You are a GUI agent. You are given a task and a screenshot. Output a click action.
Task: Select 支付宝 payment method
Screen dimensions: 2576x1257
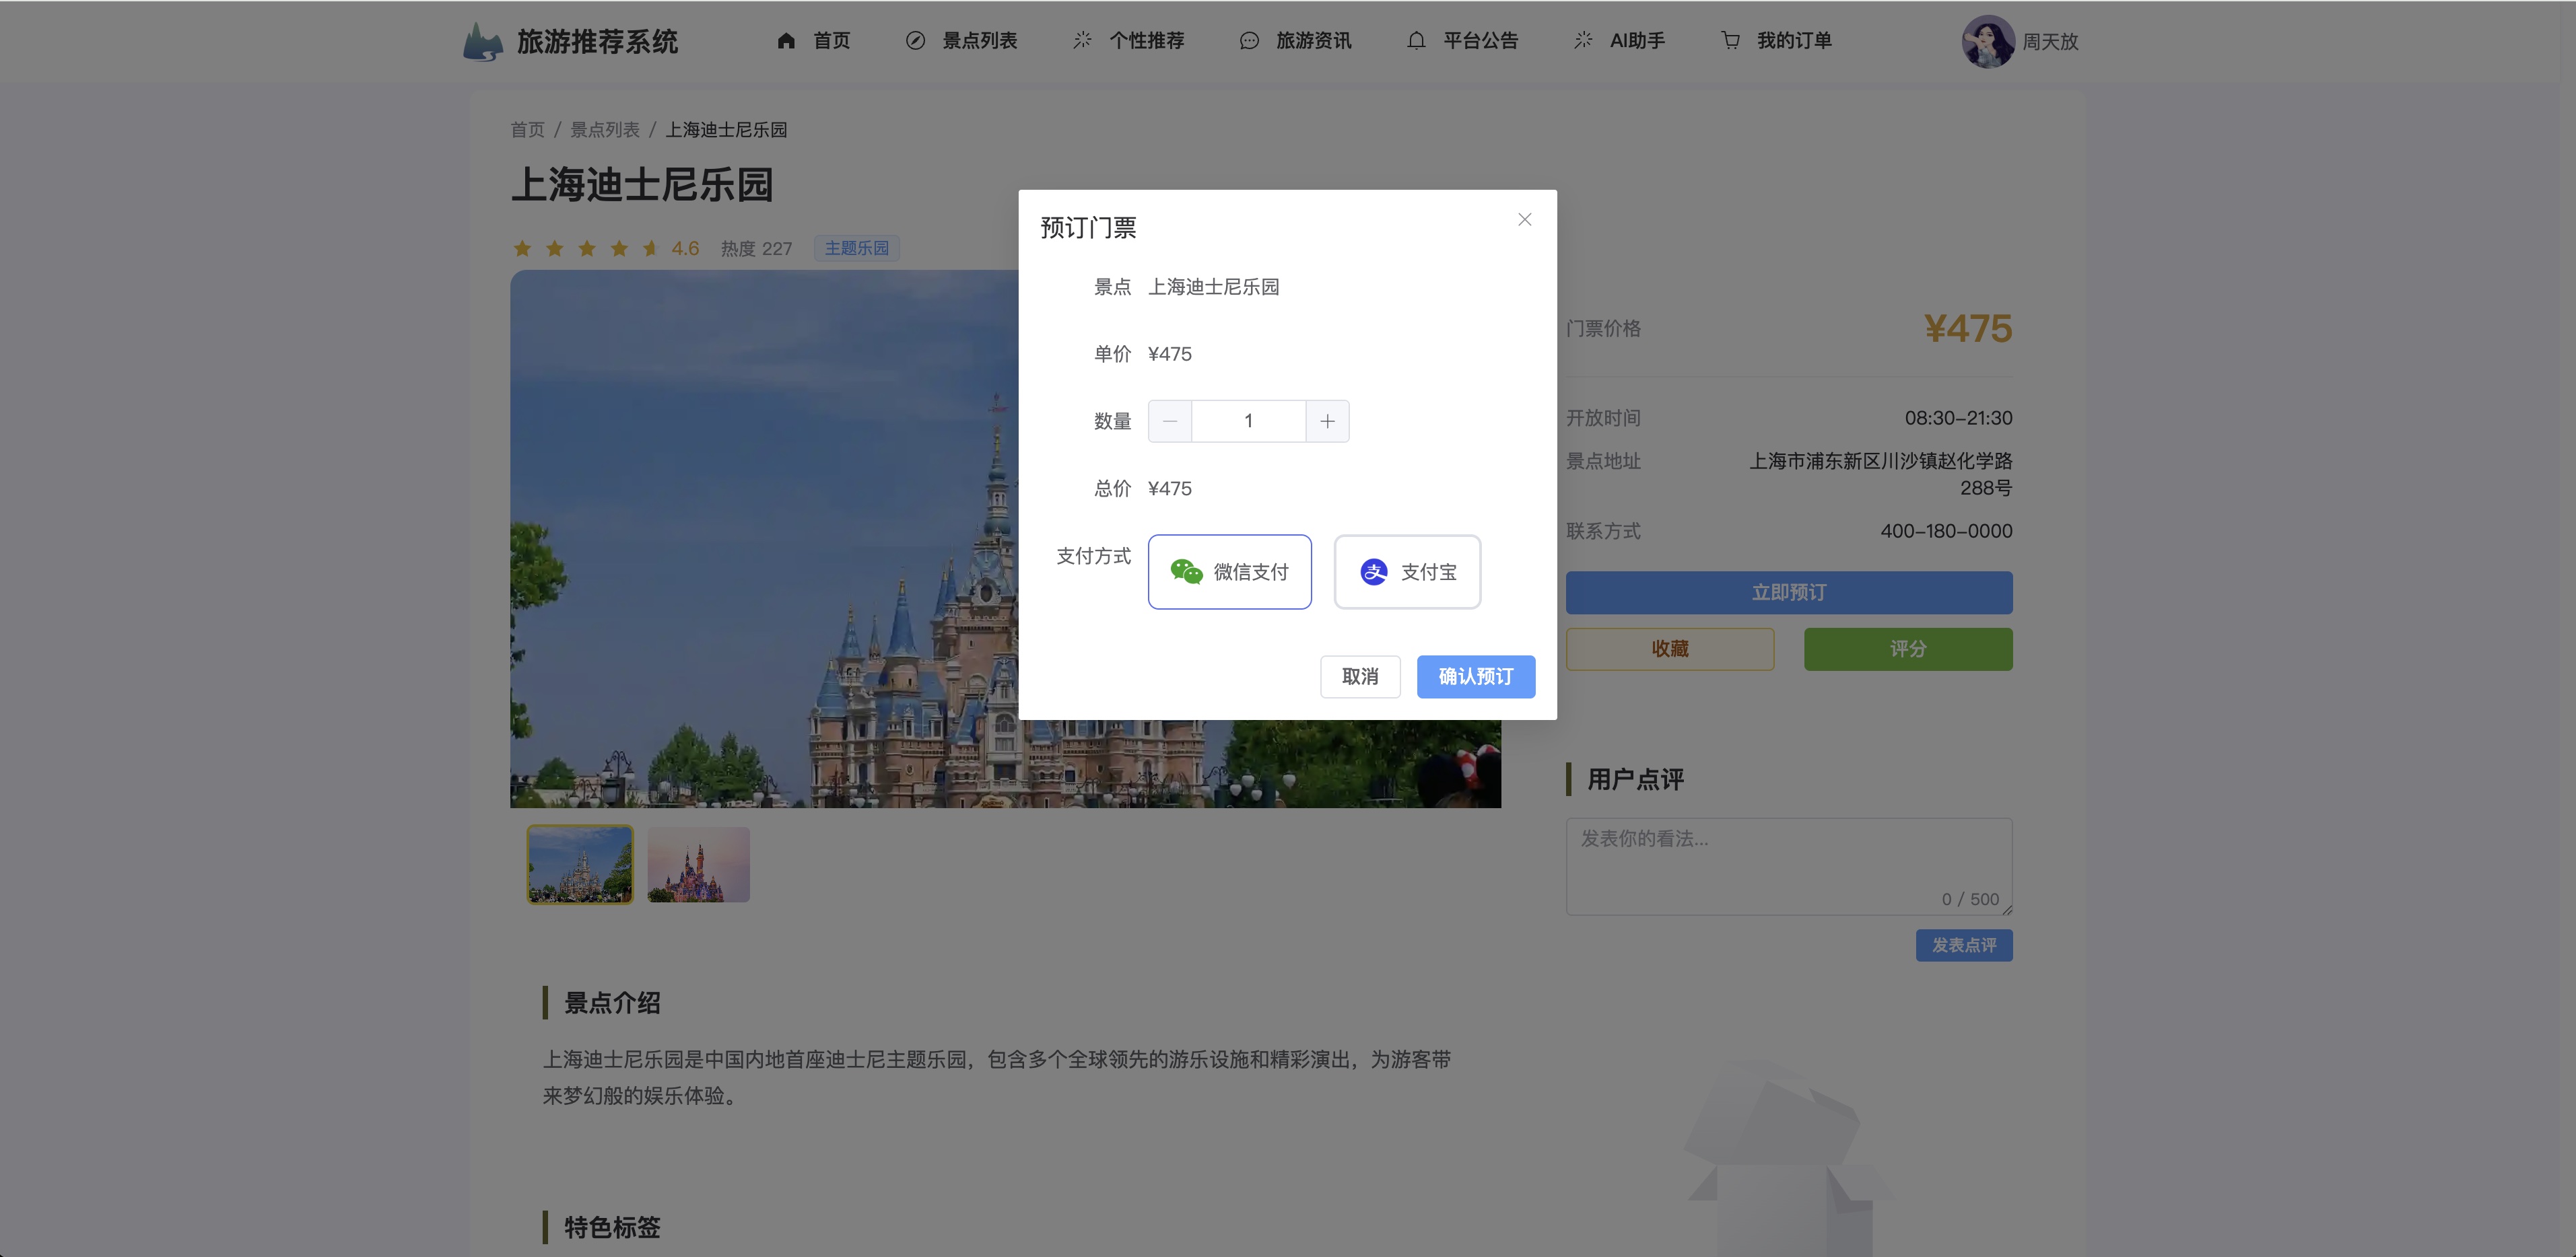pyautogui.click(x=1407, y=571)
